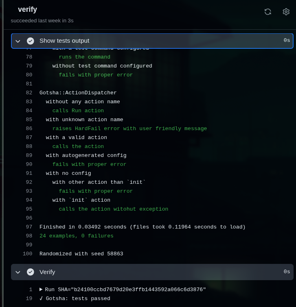Click the verify job title heading
The width and height of the screenshot is (296, 307).
27,9
